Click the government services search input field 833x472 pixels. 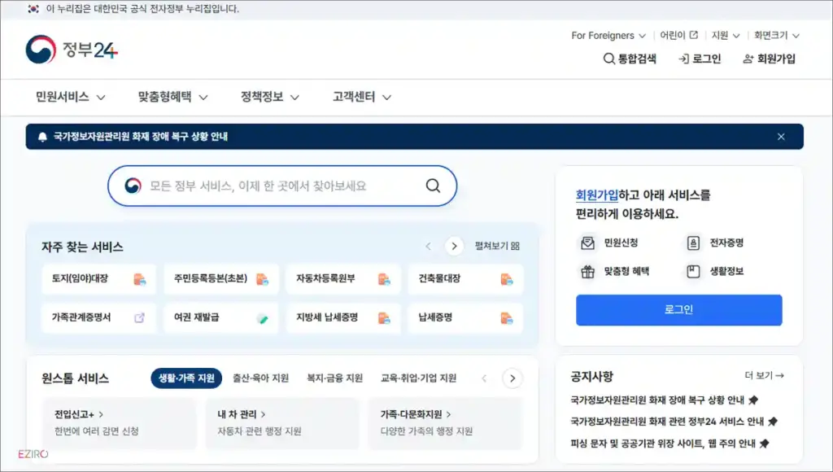point(268,186)
